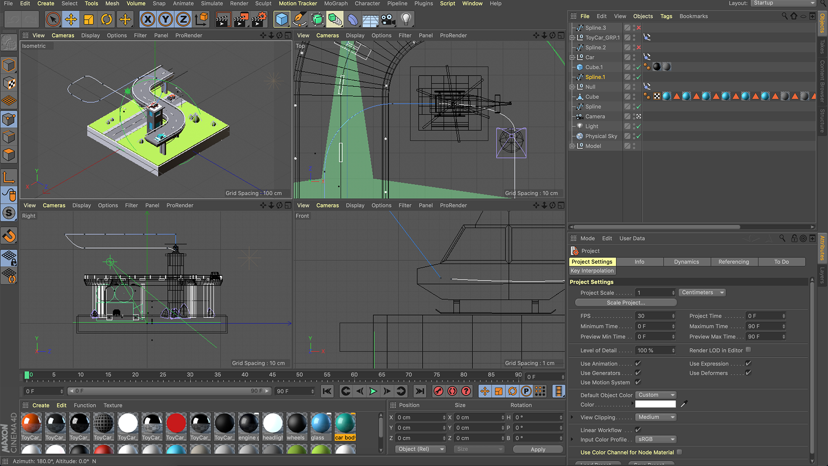Click the Record Active Objects button
The image size is (828, 466).
[x=438, y=391]
